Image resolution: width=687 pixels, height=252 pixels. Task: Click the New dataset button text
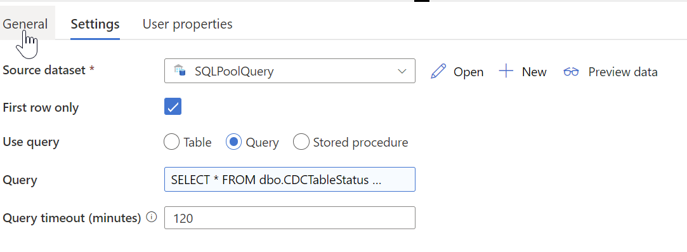click(x=534, y=72)
